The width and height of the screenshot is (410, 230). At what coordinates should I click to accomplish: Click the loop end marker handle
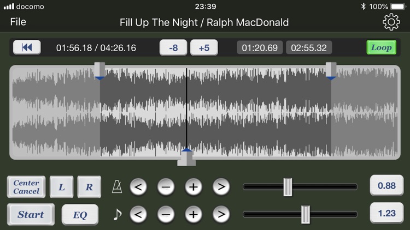[x=331, y=71]
